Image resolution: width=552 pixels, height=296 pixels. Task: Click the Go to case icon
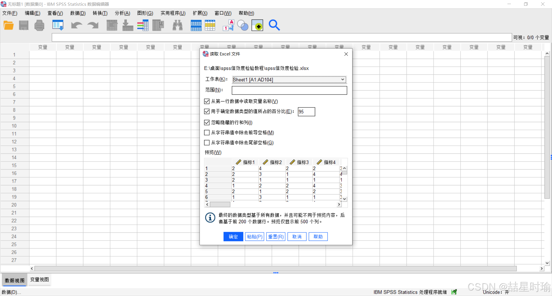(112, 25)
